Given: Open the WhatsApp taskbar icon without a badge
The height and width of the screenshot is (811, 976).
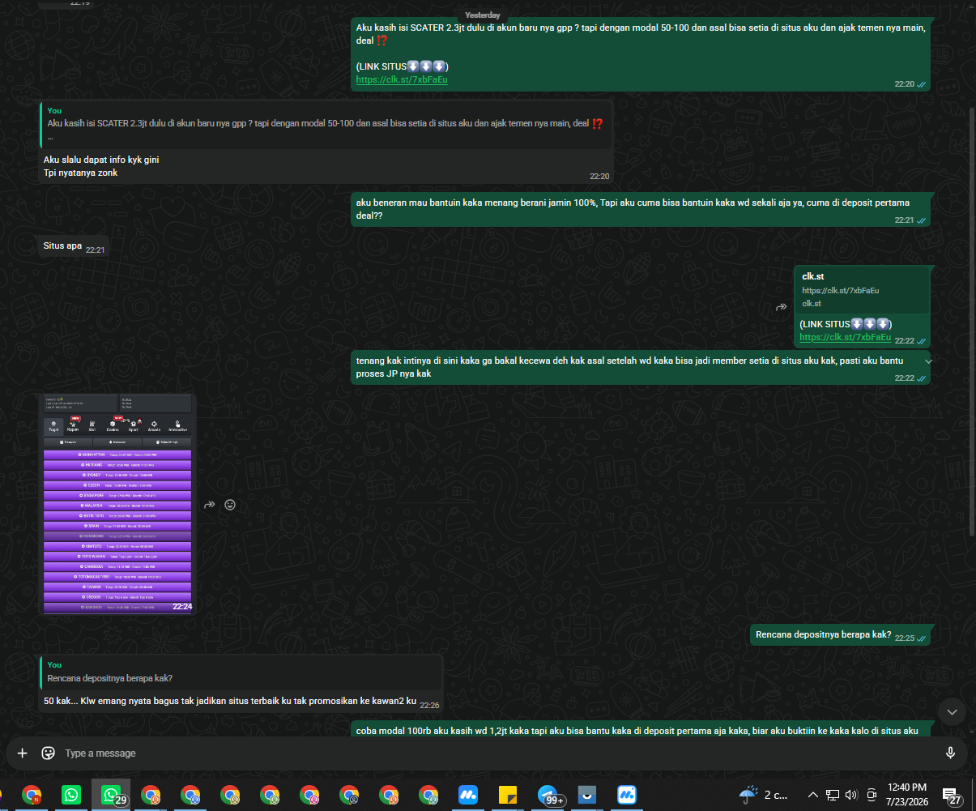Looking at the screenshot, I should coord(71,795).
